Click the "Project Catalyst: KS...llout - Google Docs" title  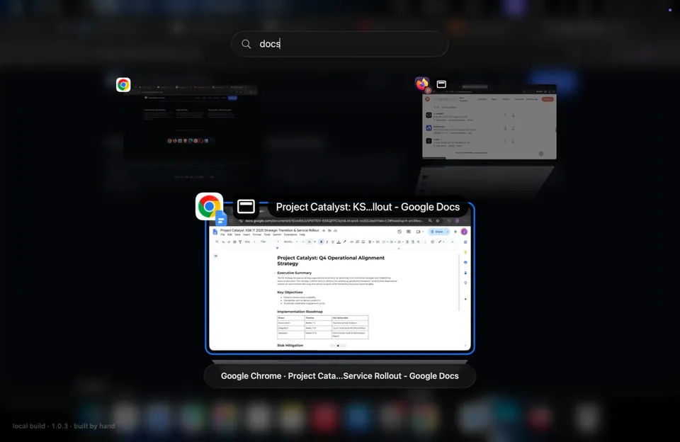click(x=368, y=207)
